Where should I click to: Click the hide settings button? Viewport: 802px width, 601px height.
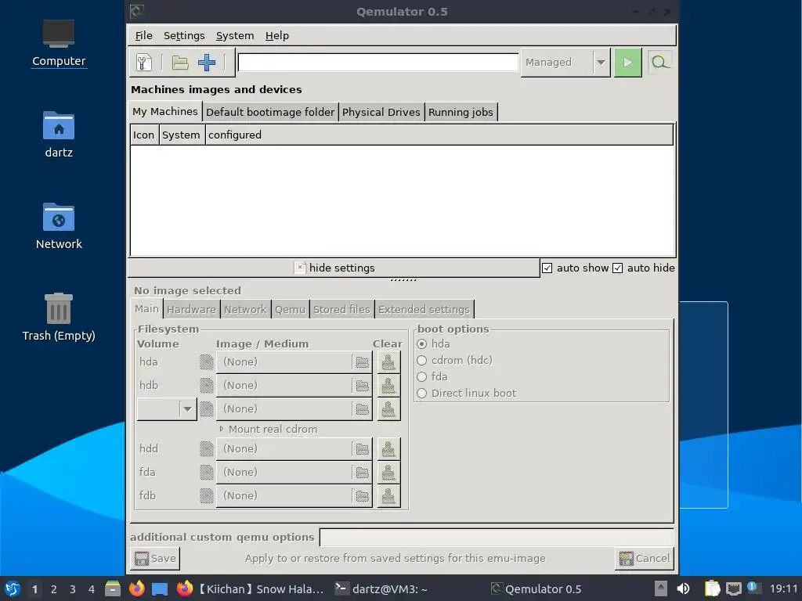click(x=334, y=268)
